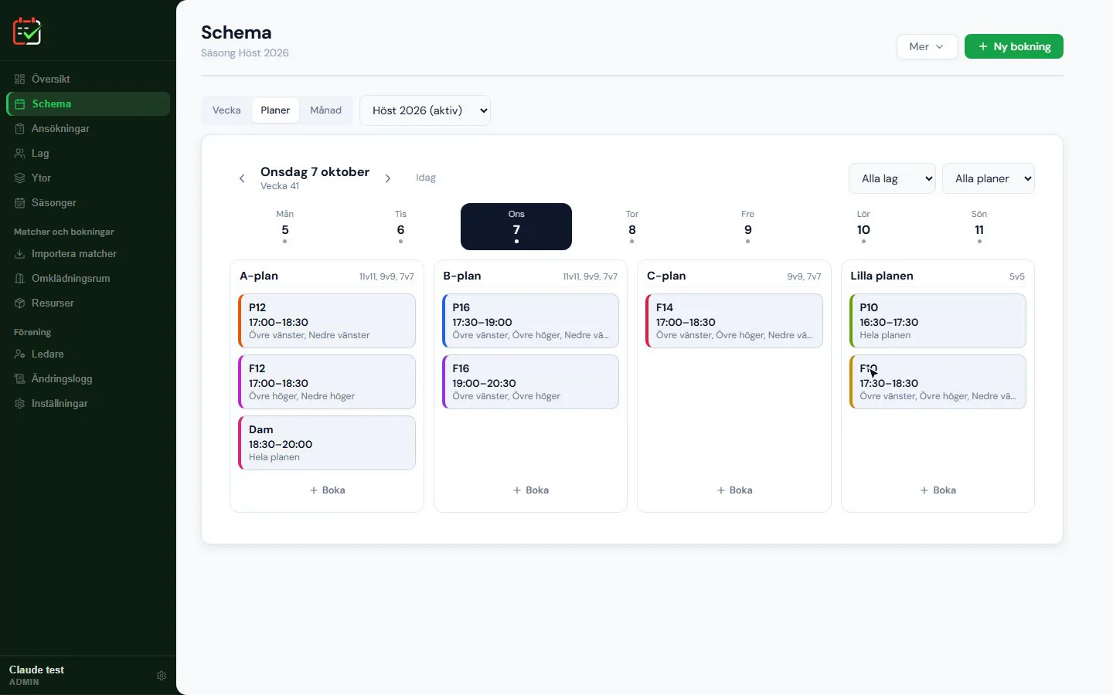Select Lör 10 in the day strip
Screen dimensions: 1113x695
click(x=863, y=226)
